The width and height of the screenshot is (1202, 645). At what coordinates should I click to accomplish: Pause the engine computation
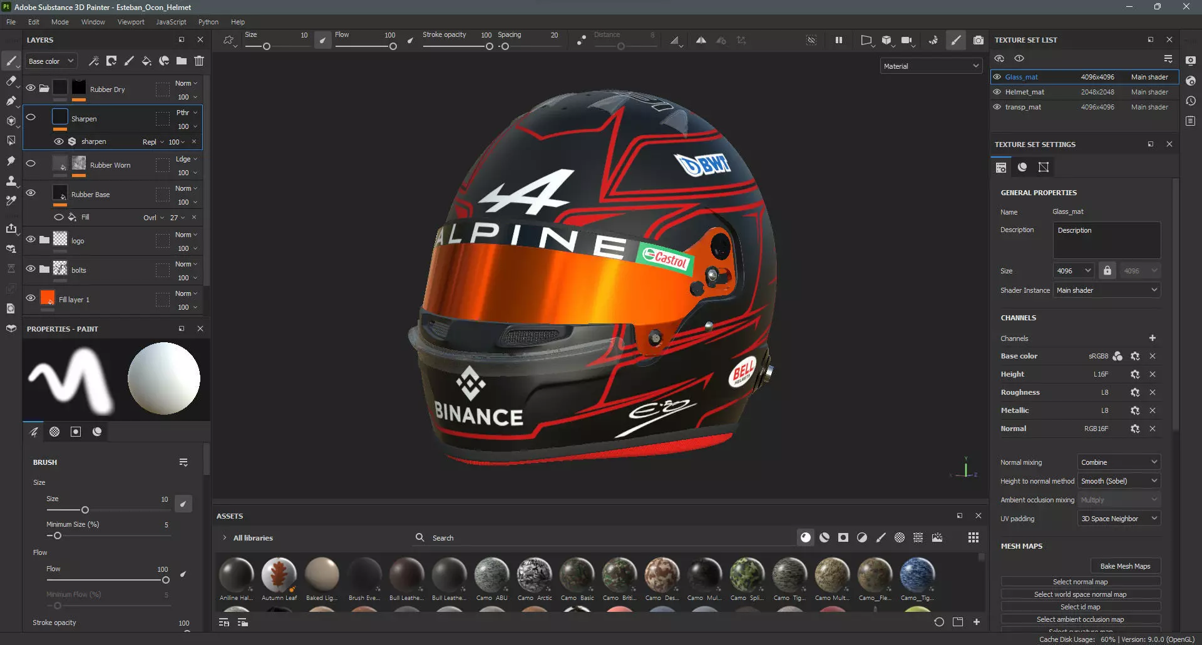[x=839, y=40]
